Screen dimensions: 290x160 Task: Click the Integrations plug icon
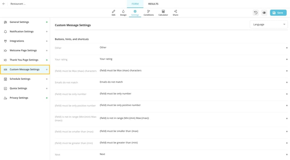click(x=5, y=41)
